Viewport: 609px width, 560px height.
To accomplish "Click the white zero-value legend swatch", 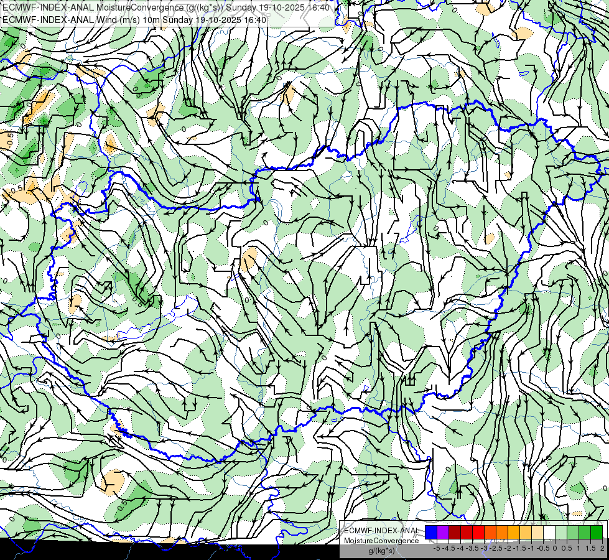I will [549, 533].
